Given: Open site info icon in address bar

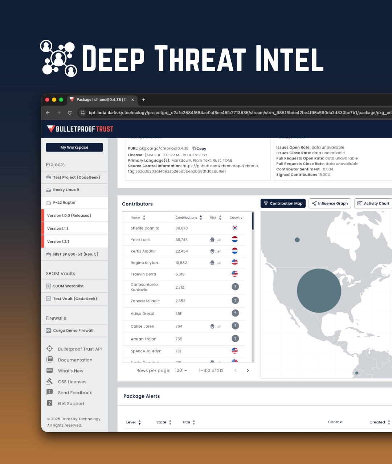Looking at the screenshot, I should tap(83, 113).
